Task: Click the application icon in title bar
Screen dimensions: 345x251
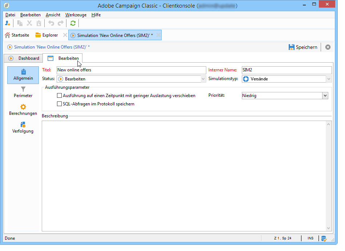Action: pos(7,5)
